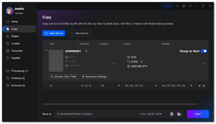Expand the chapter 28 dropdown
The width and height of the screenshot is (216, 124).
(119, 86)
